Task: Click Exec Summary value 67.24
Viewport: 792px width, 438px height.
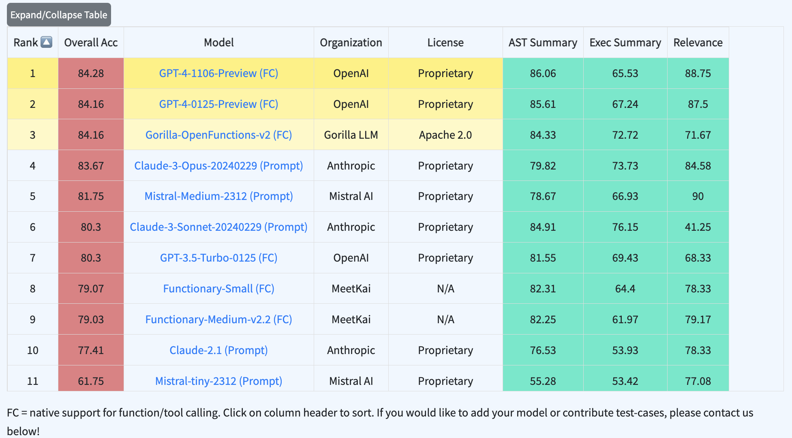Action: click(625, 104)
